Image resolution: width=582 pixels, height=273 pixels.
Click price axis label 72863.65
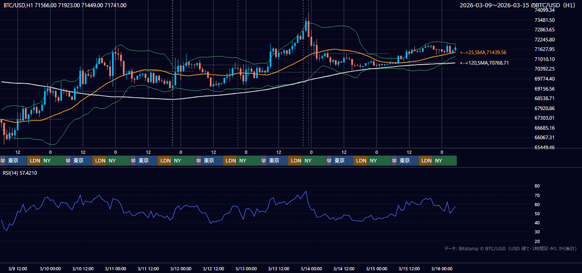click(545, 30)
